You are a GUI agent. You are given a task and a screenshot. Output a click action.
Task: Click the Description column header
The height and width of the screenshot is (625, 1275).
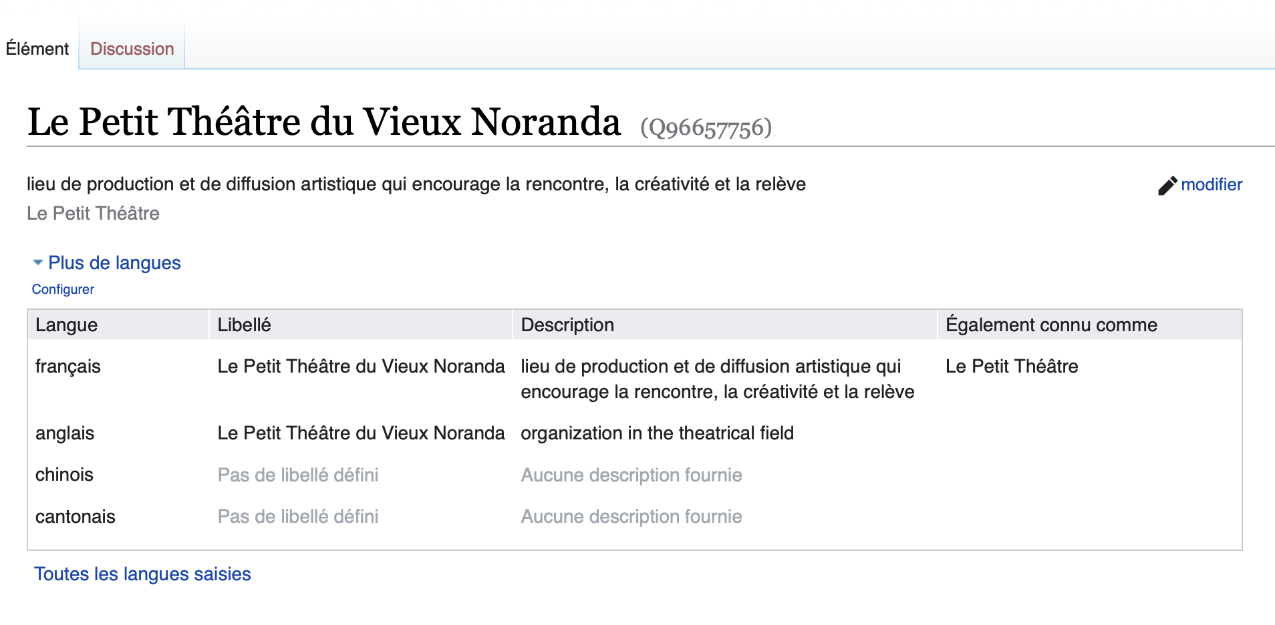(x=567, y=325)
